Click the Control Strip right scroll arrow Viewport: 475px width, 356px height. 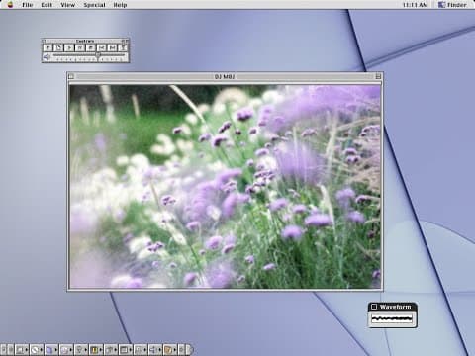[181, 349]
